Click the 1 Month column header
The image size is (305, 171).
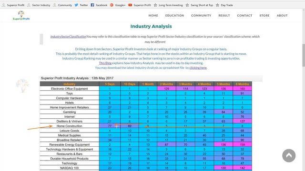148,84
